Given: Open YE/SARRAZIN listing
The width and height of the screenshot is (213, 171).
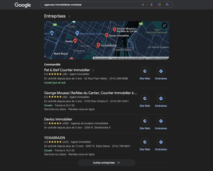Looking at the screenshot, I should pos(54,138).
